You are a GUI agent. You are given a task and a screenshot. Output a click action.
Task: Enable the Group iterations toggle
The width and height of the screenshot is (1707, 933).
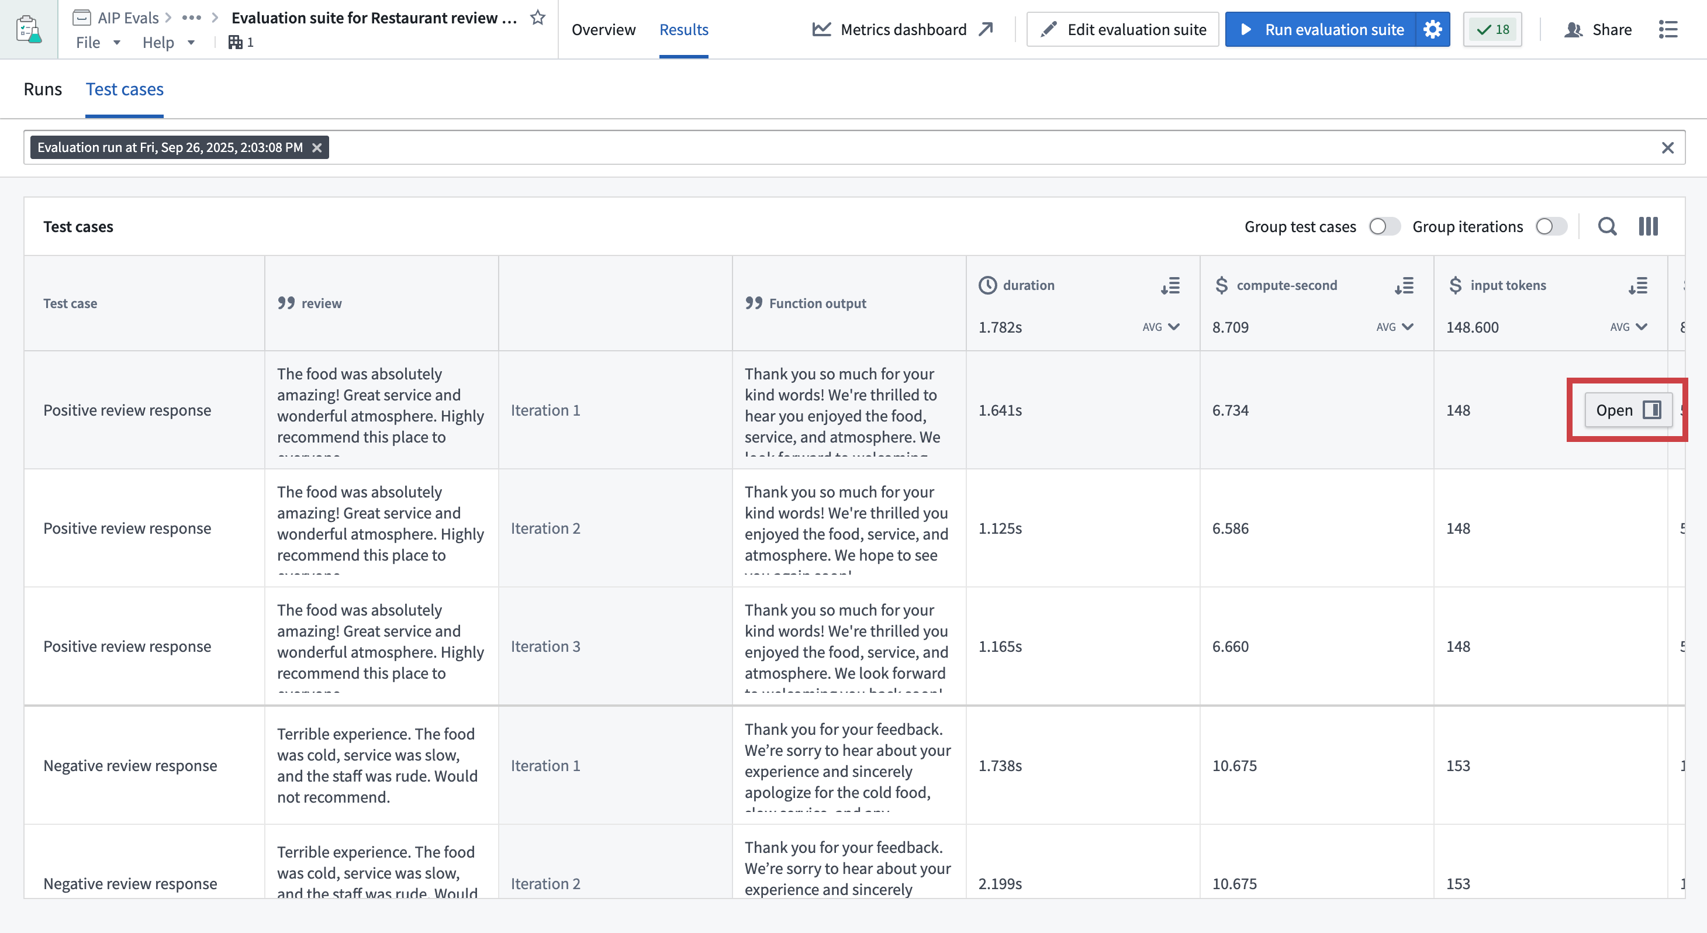point(1550,227)
